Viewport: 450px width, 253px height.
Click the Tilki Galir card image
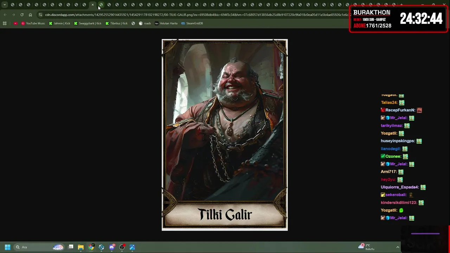225,135
